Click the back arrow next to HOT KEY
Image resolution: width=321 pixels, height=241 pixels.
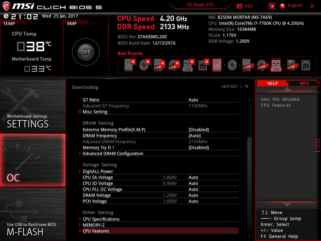coord(247,87)
